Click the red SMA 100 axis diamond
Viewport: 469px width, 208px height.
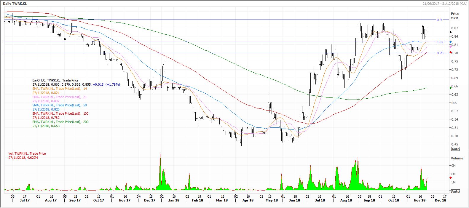tap(451, 52)
